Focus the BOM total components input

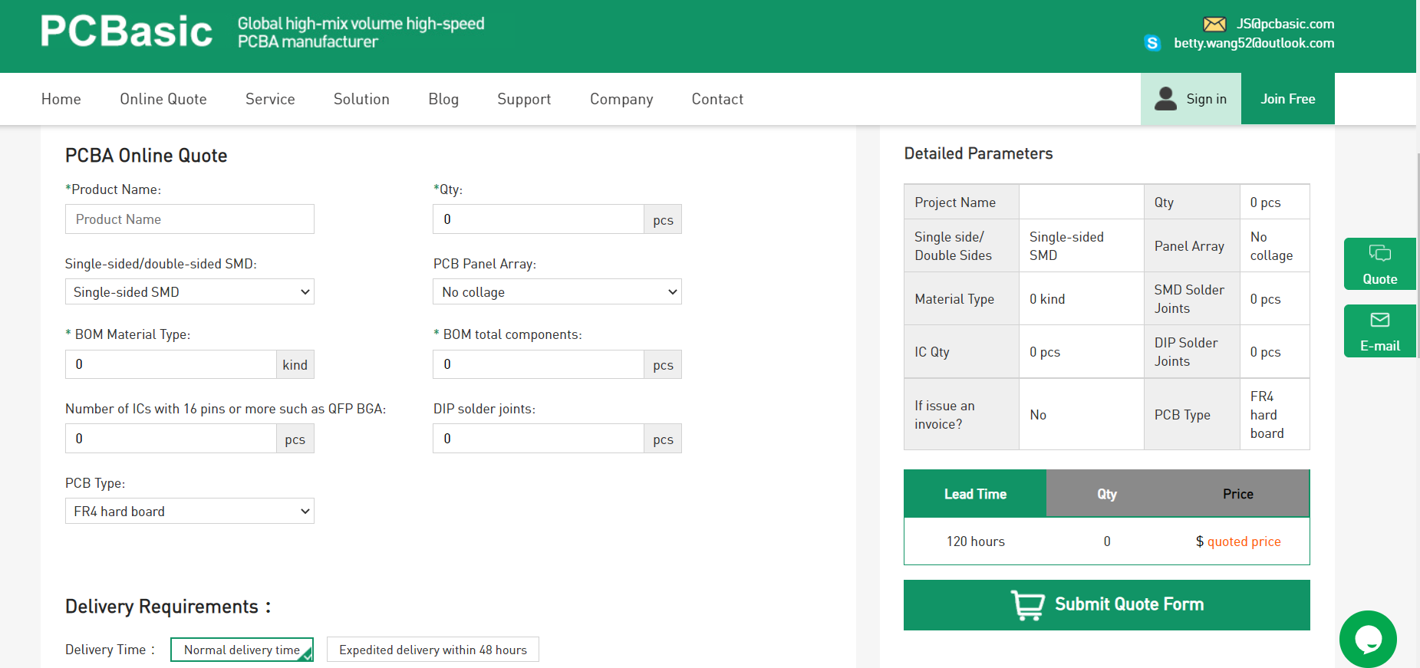point(539,364)
